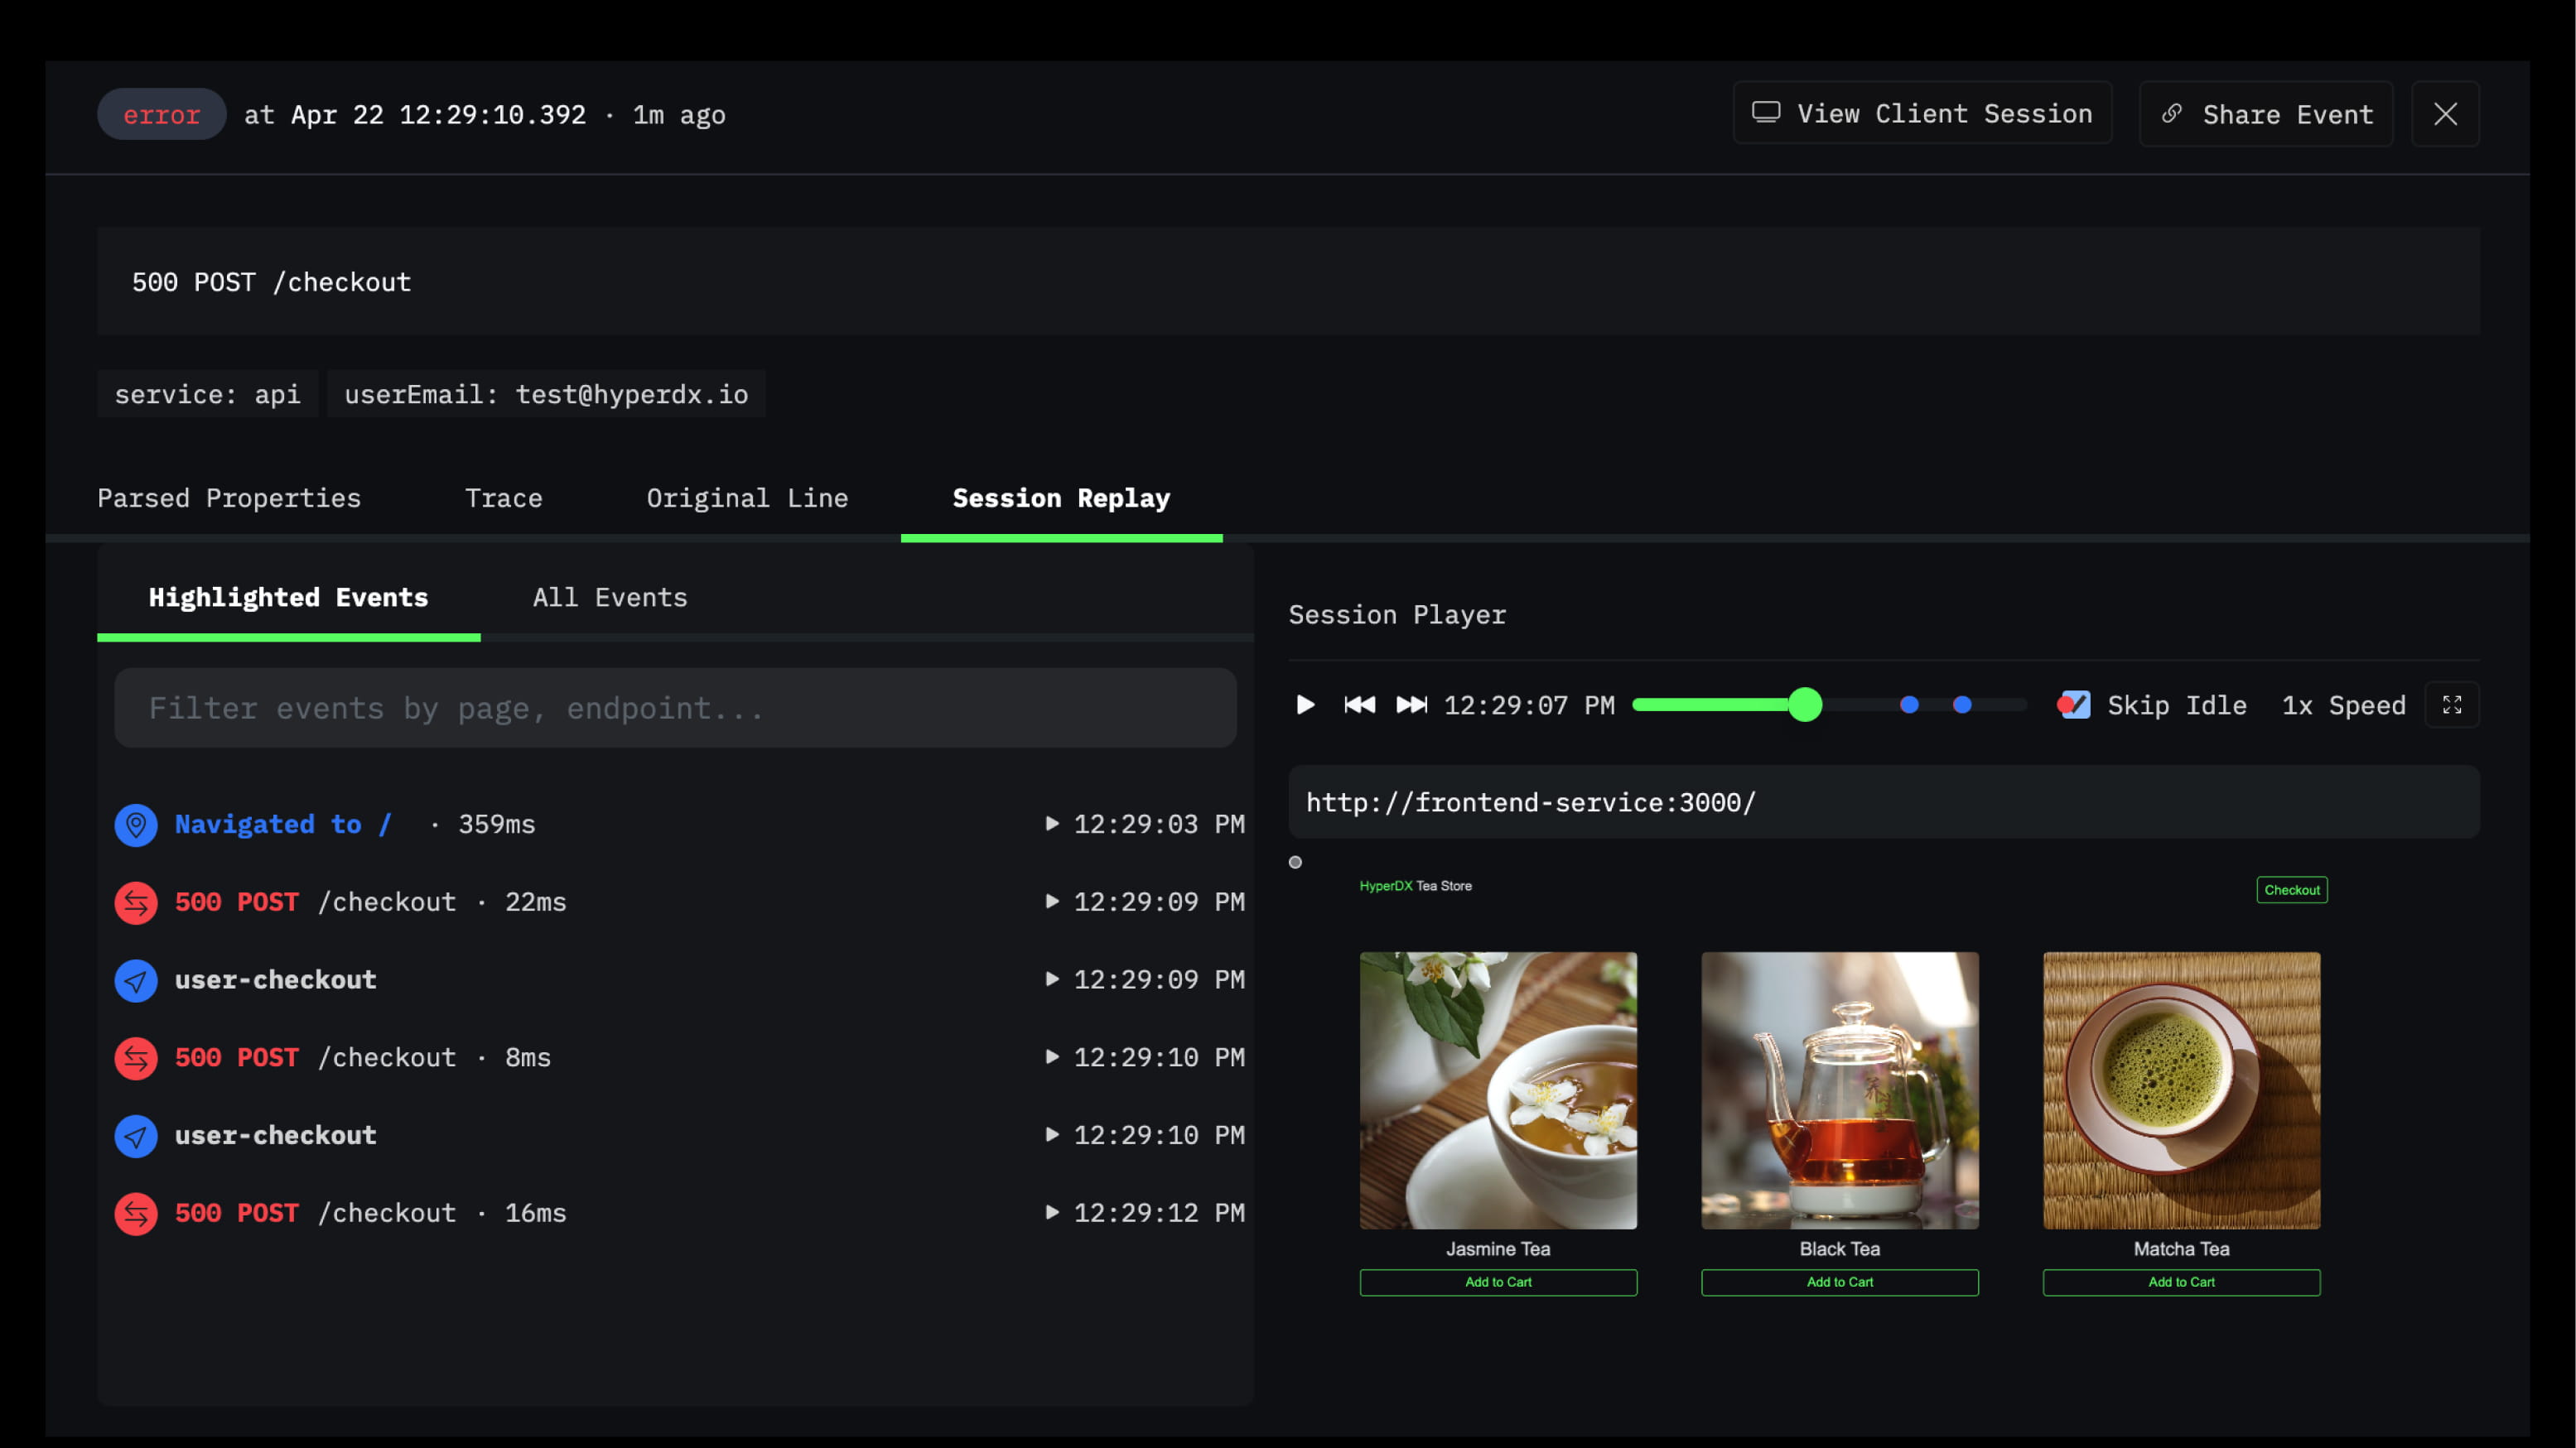Viewport: 2576px width, 1448px height.
Task: Jump to 12:29:12 PM checkout timestamp
Action: 1145,1213
